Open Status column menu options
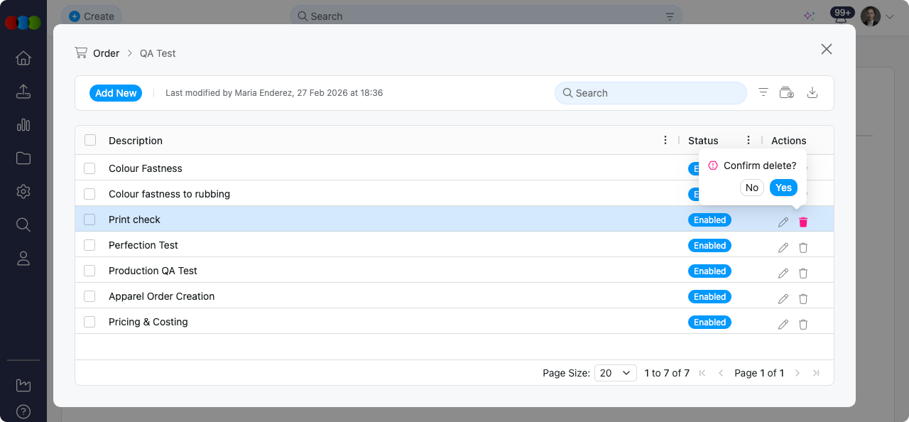Viewport: 909px width, 422px height. (749, 140)
